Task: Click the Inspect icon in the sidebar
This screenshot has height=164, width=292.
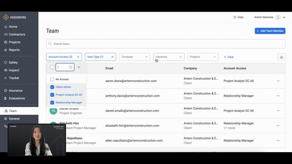Action: [x=5, y=70]
